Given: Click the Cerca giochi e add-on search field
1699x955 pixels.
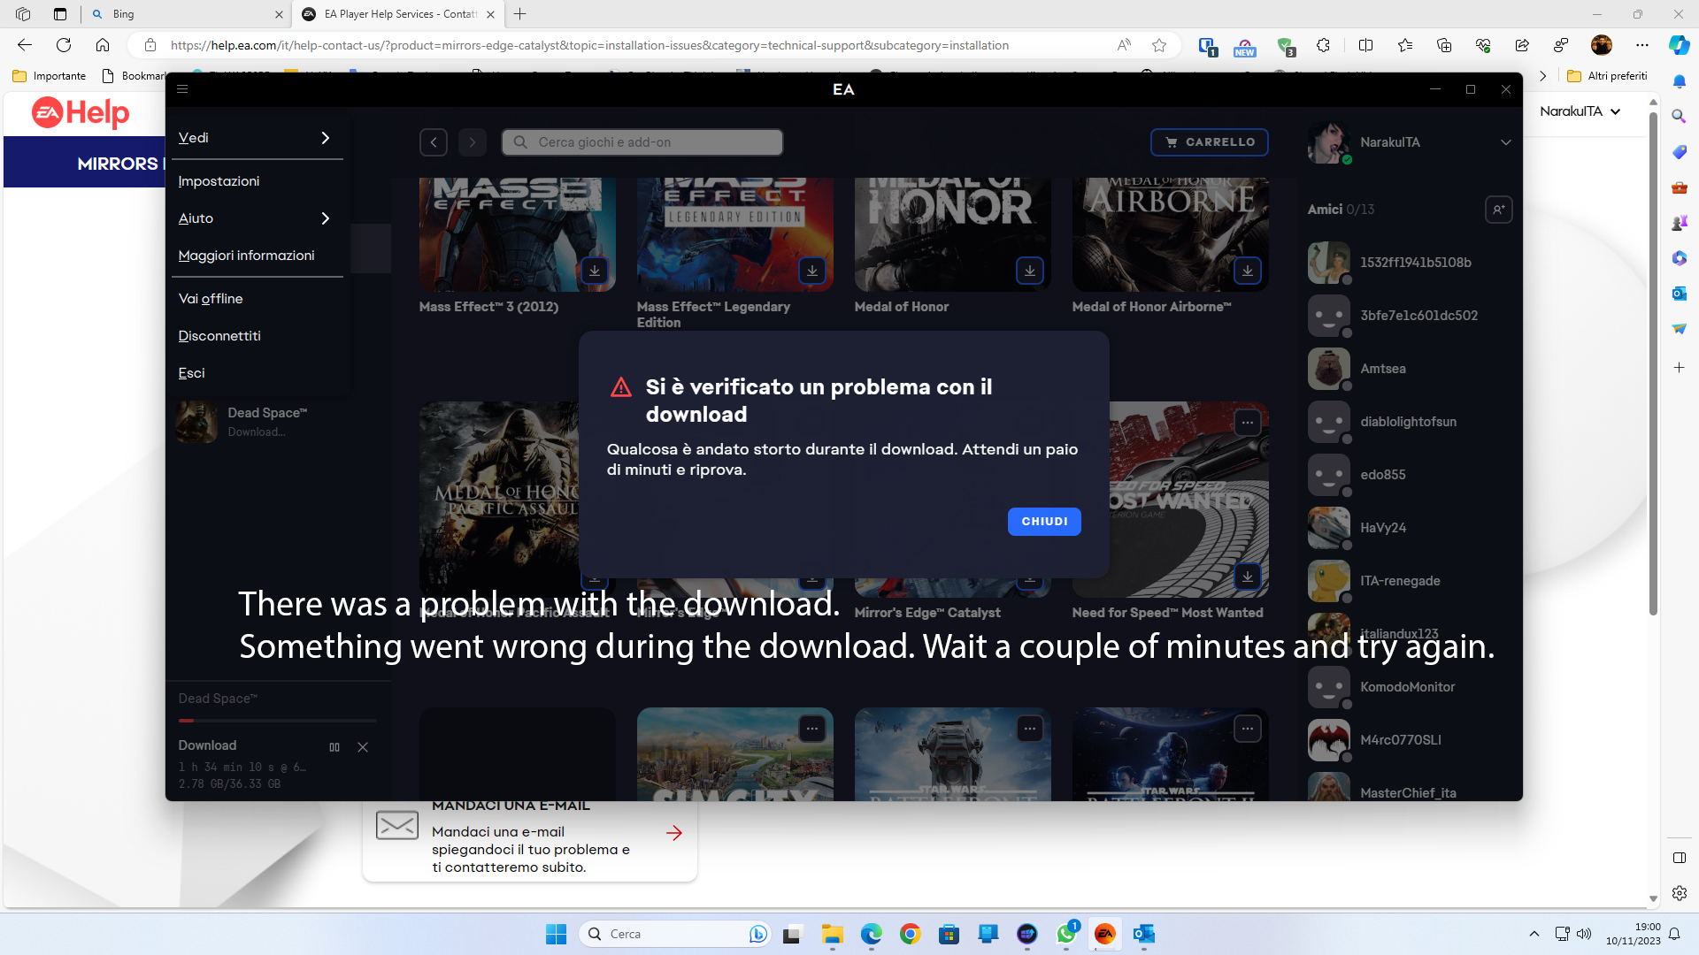Looking at the screenshot, I should (642, 142).
